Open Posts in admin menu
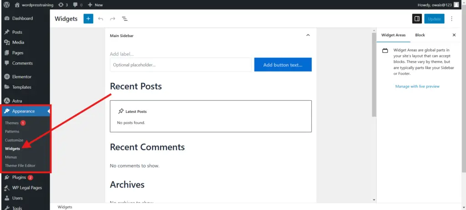 click(25, 32)
